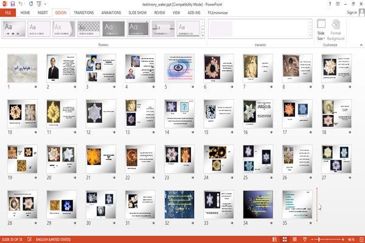This screenshot has height=243, width=365.
Task: Click zoom out minus button
Action: click(312, 239)
